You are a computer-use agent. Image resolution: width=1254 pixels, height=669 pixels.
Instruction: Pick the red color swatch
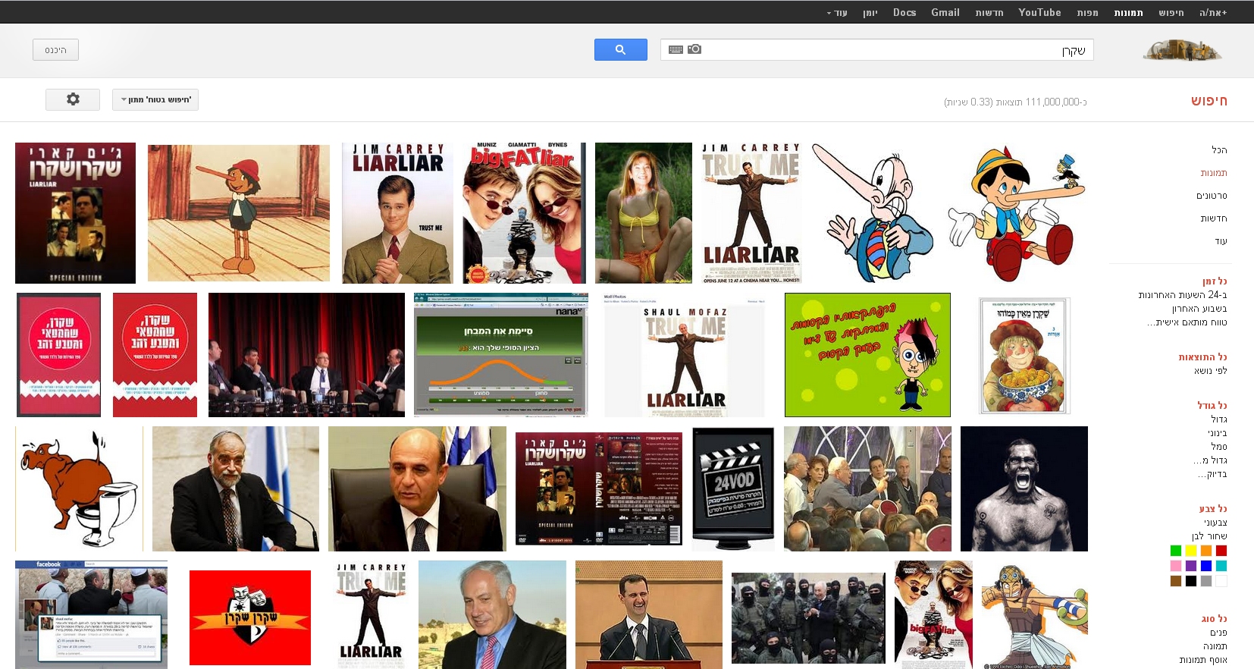coord(1221,551)
